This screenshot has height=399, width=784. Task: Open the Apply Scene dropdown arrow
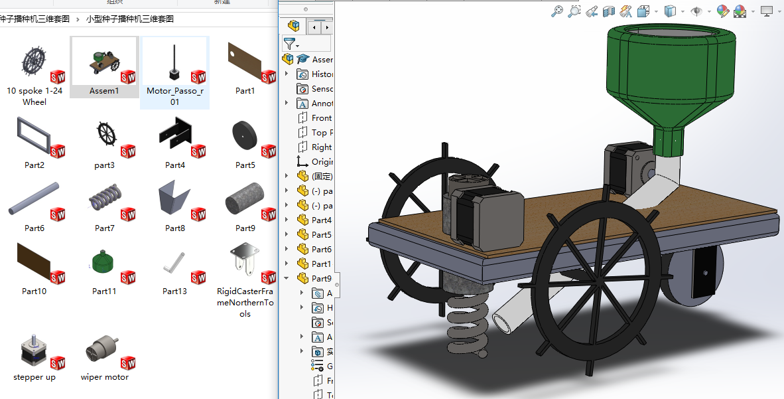point(753,11)
